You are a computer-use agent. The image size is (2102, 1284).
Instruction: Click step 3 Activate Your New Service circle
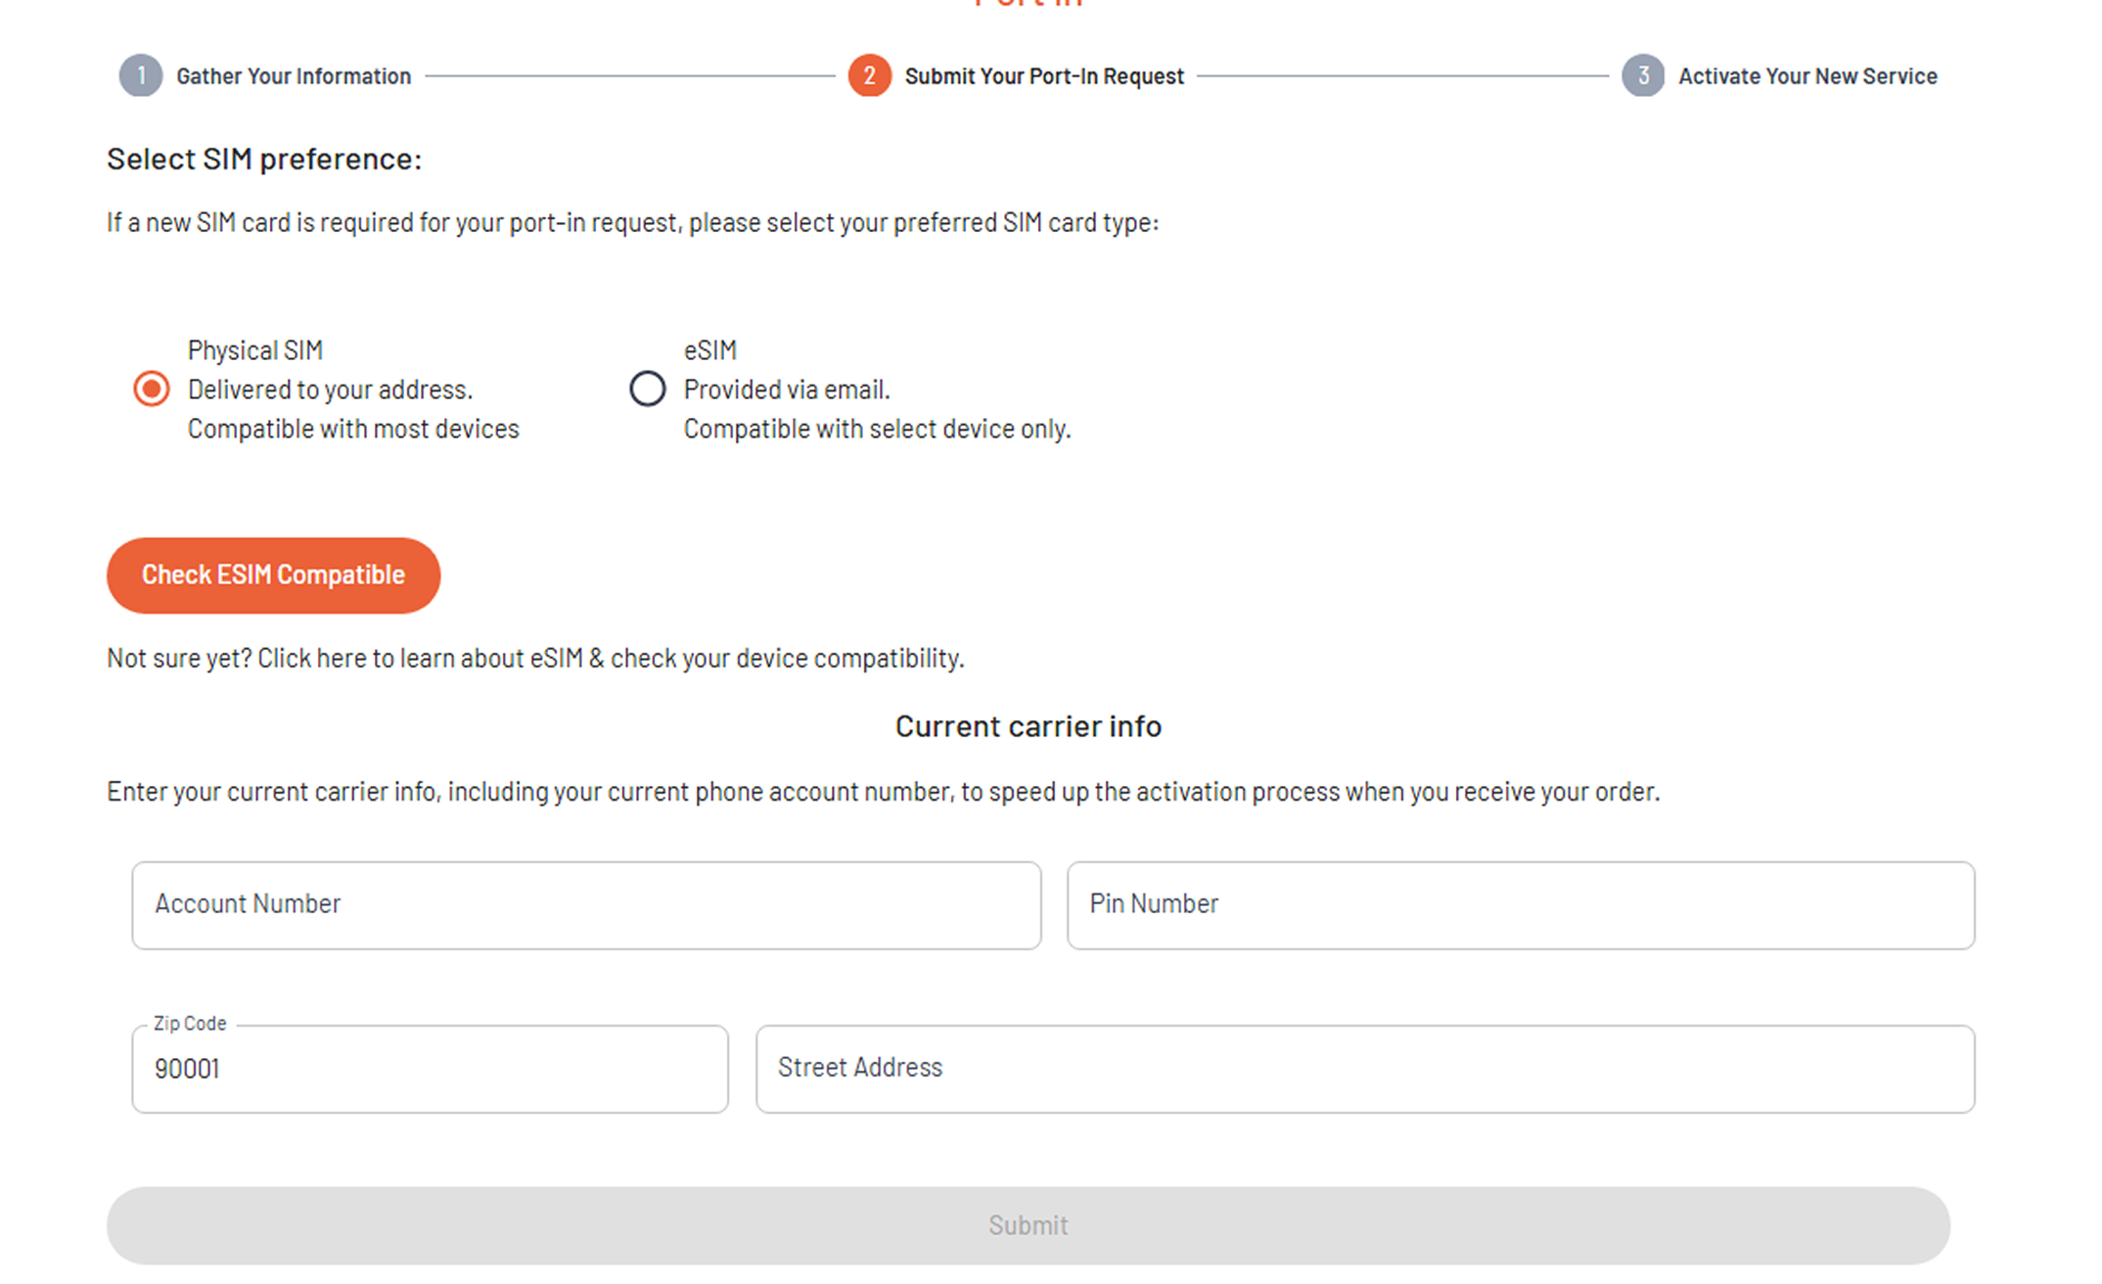click(1644, 75)
